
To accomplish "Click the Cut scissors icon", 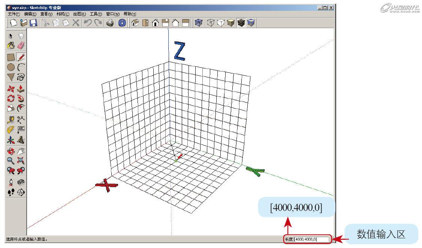I will (x=46, y=23).
